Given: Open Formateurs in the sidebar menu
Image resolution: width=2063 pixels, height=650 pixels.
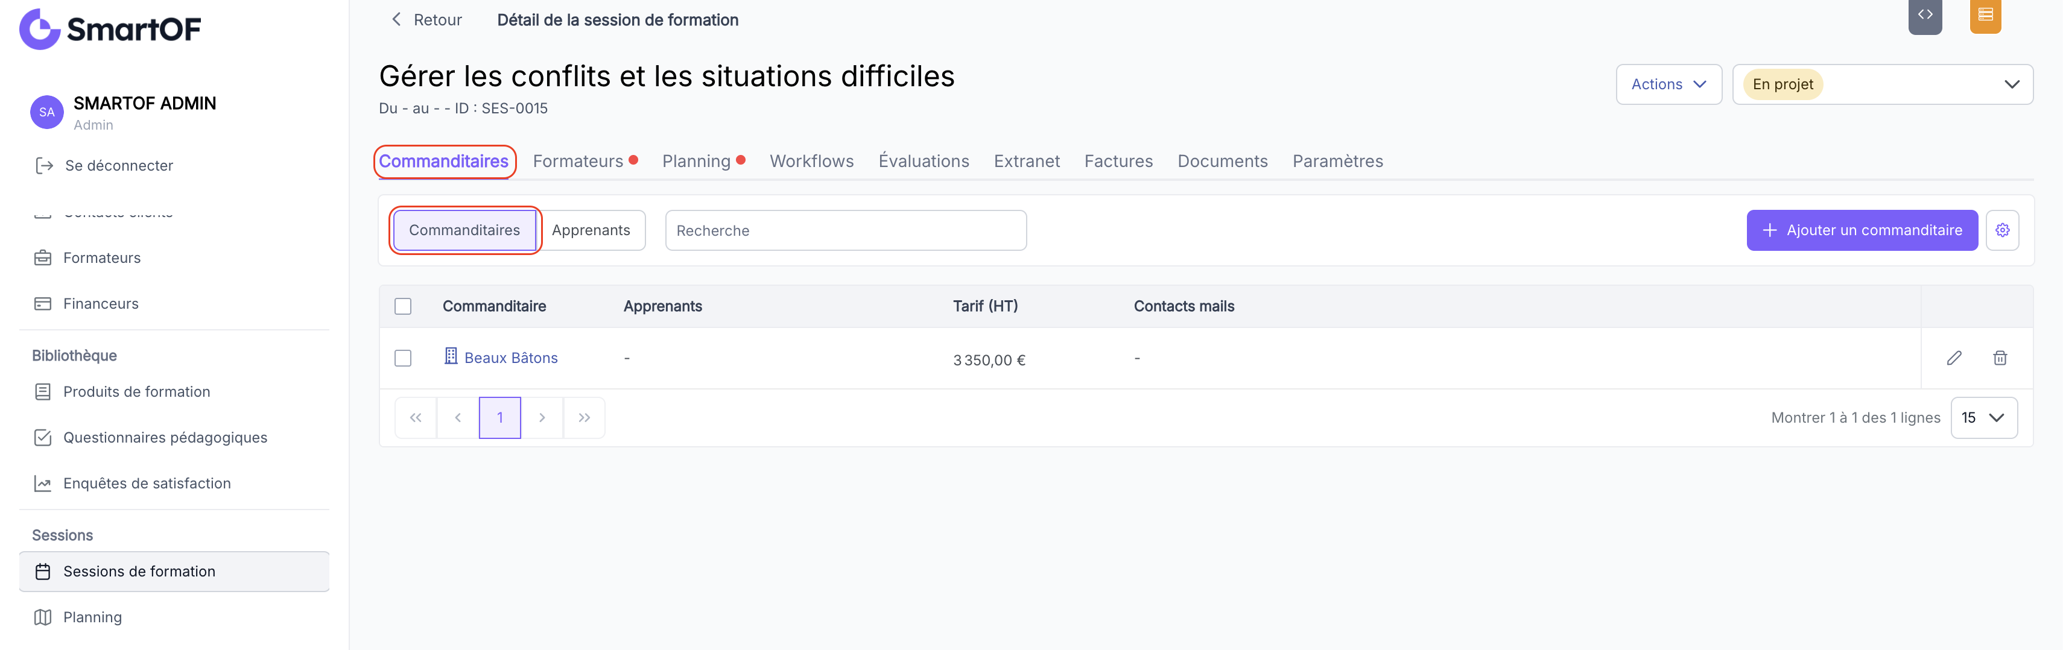Looking at the screenshot, I should (102, 257).
